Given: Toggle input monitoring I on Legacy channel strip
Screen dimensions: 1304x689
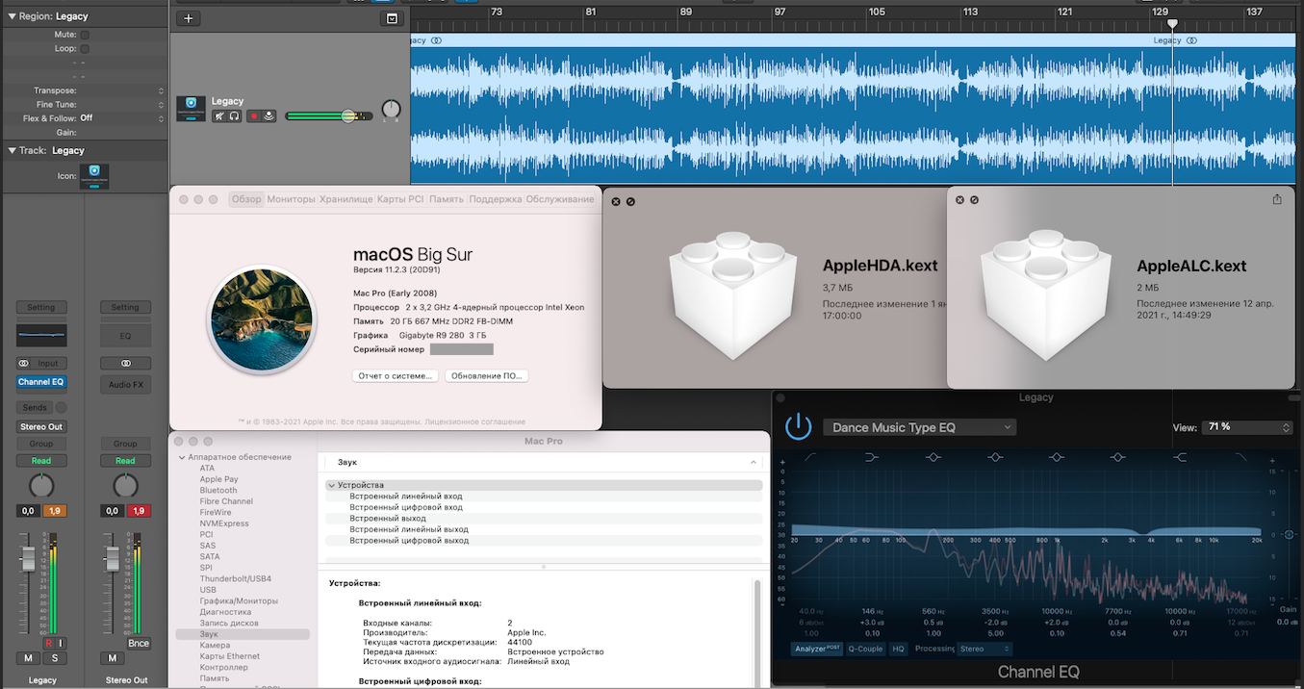Looking at the screenshot, I should click(60, 643).
